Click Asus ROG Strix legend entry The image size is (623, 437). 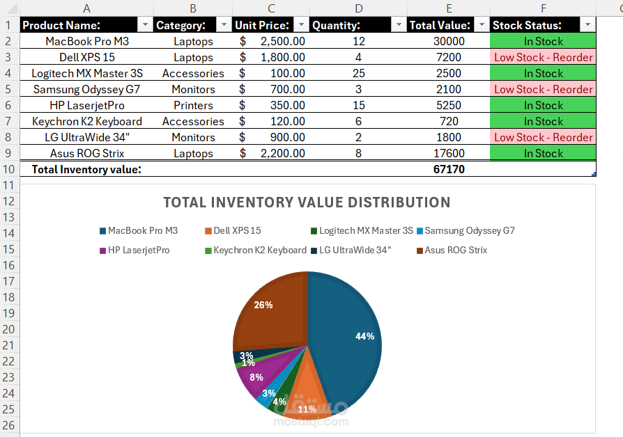tap(452, 250)
